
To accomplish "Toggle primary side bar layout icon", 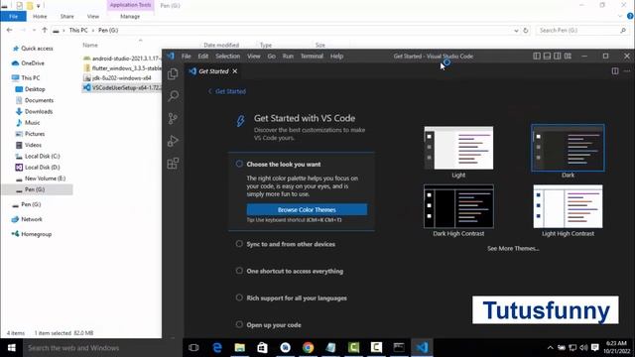I will [537, 56].
